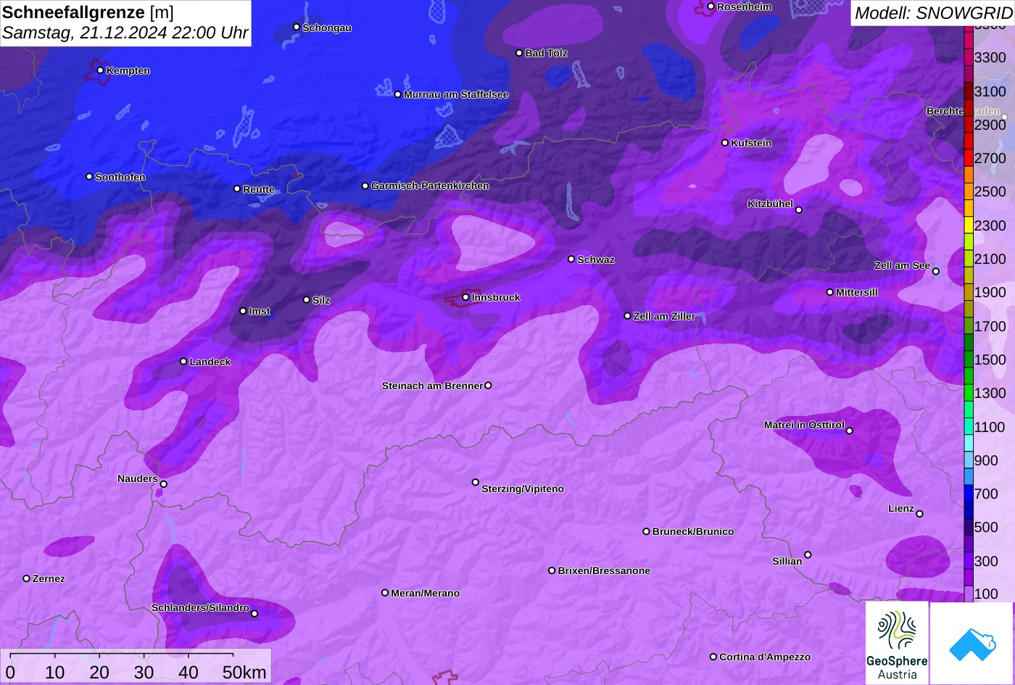Select the Zell am See marker dot
The height and width of the screenshot is (685, 1015).
[936, 272]
